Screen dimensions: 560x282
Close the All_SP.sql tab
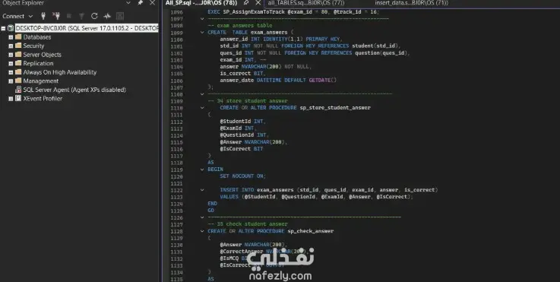pos(258,3)
